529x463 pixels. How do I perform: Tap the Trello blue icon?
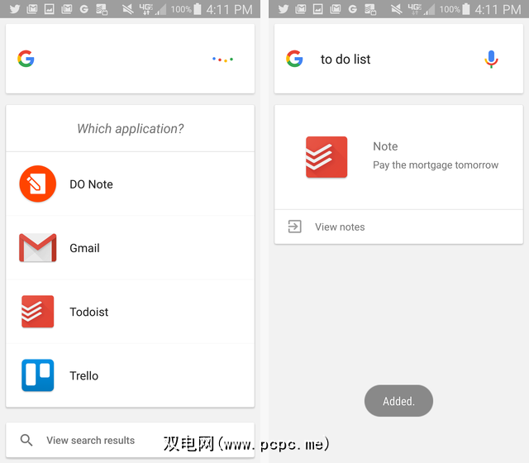click(38, 375)
